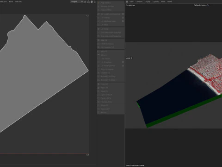Open the viewport Options menu
Screen dimensions: 222x167
click(156, 2)
